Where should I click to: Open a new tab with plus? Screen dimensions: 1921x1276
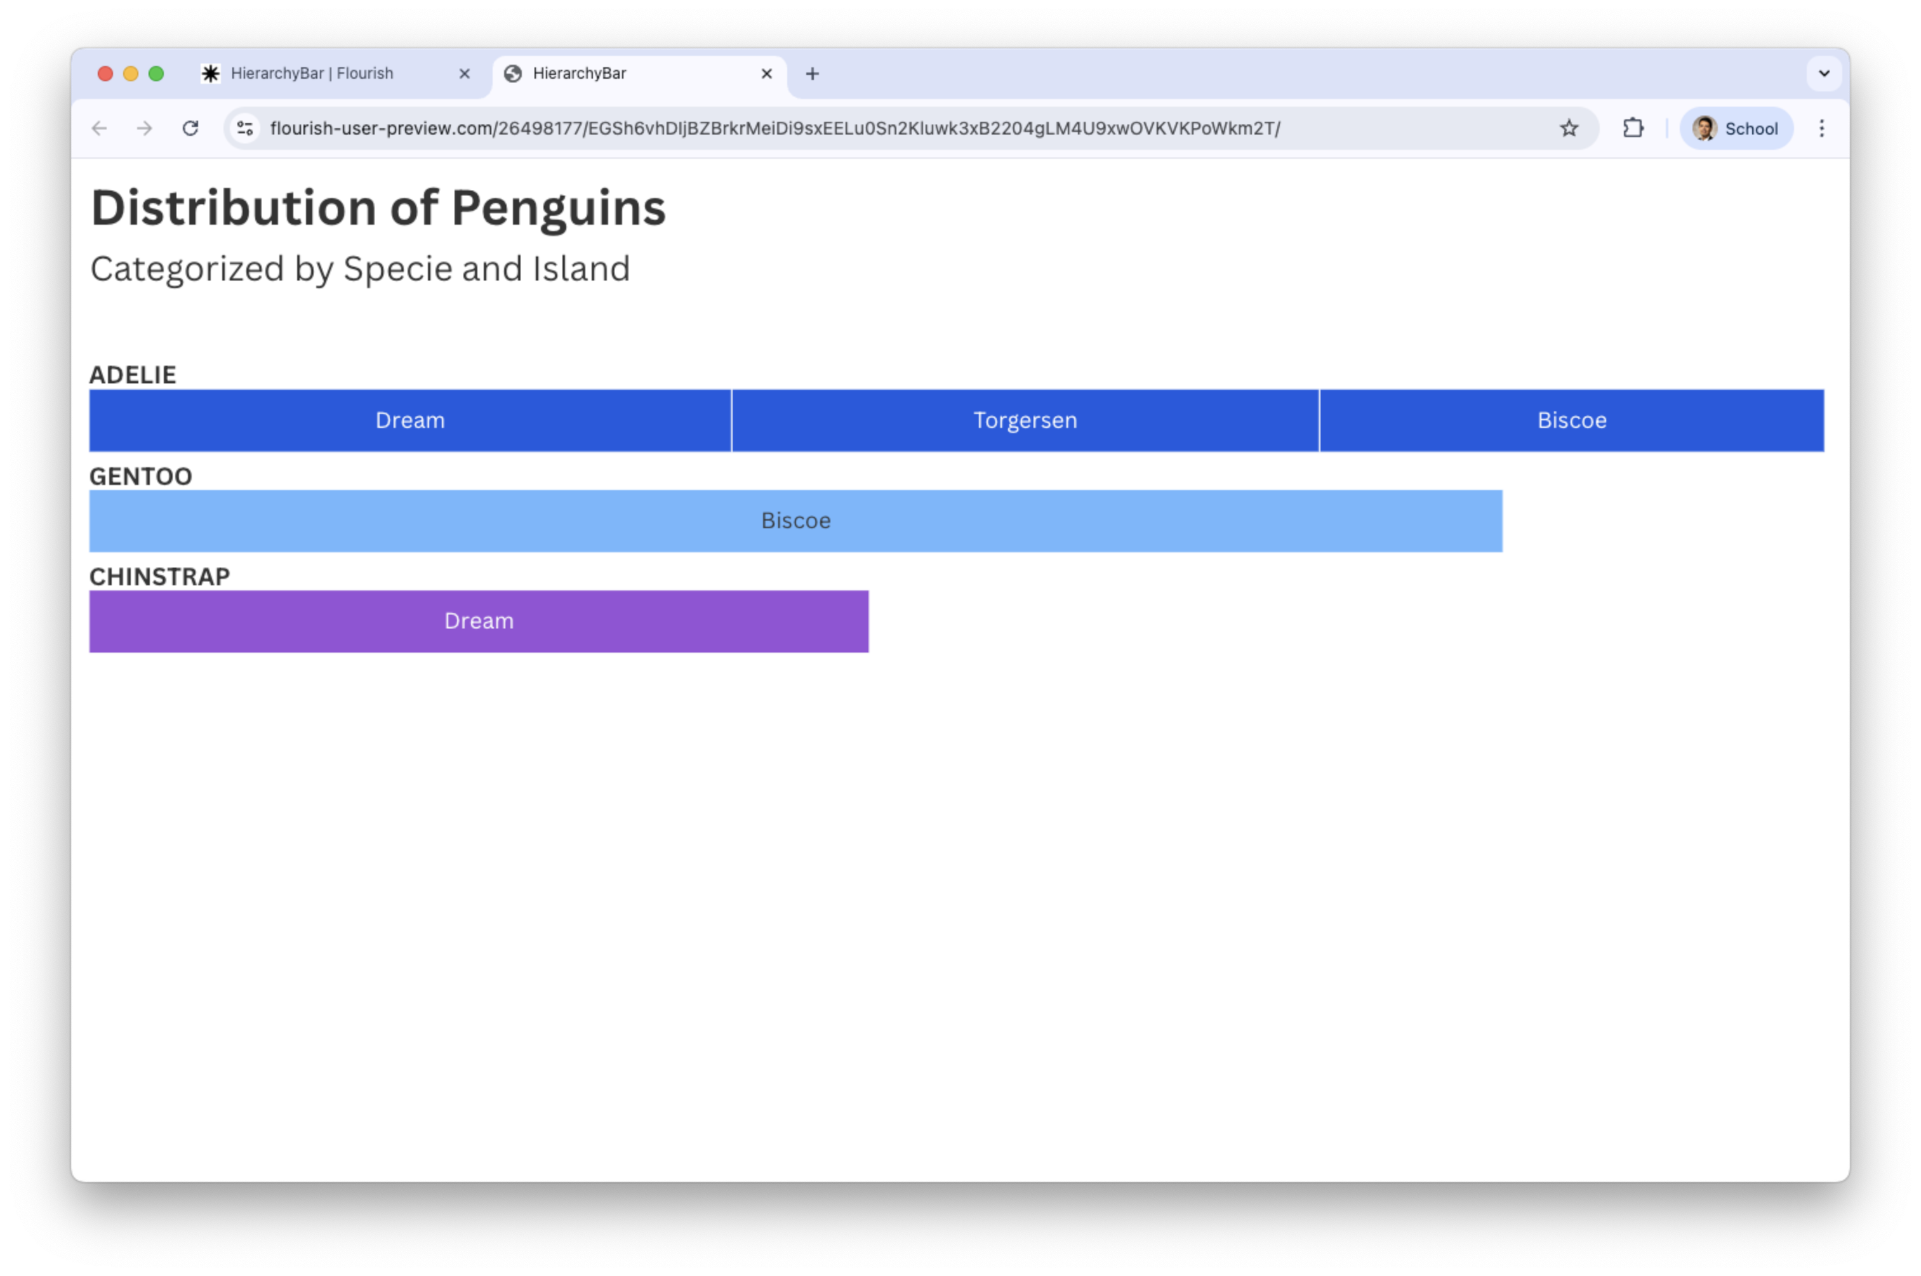tap(812, 74)
